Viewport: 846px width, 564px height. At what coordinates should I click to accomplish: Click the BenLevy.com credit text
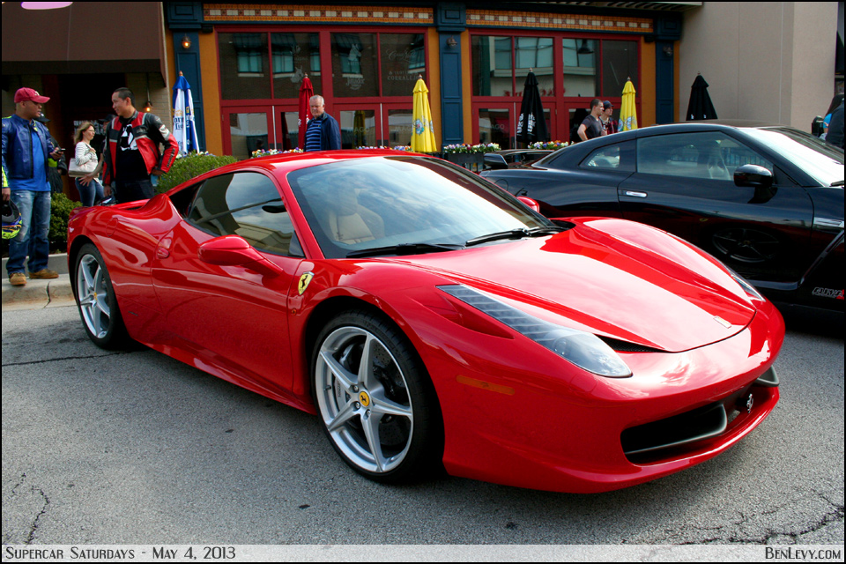coord(803,553)
